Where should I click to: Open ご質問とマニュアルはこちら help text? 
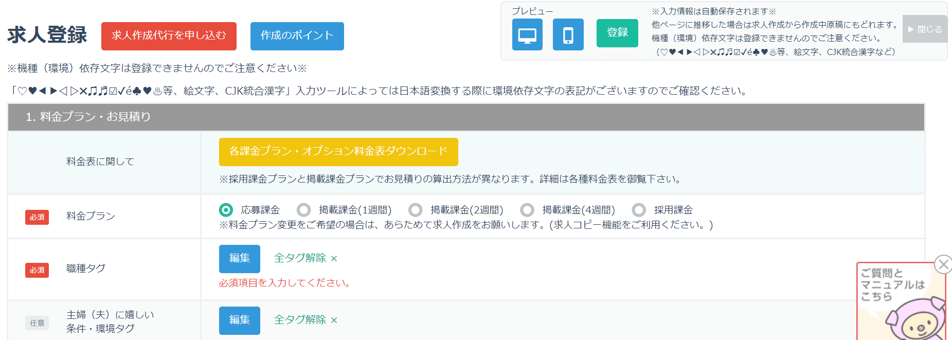click(x=892, y=284)
